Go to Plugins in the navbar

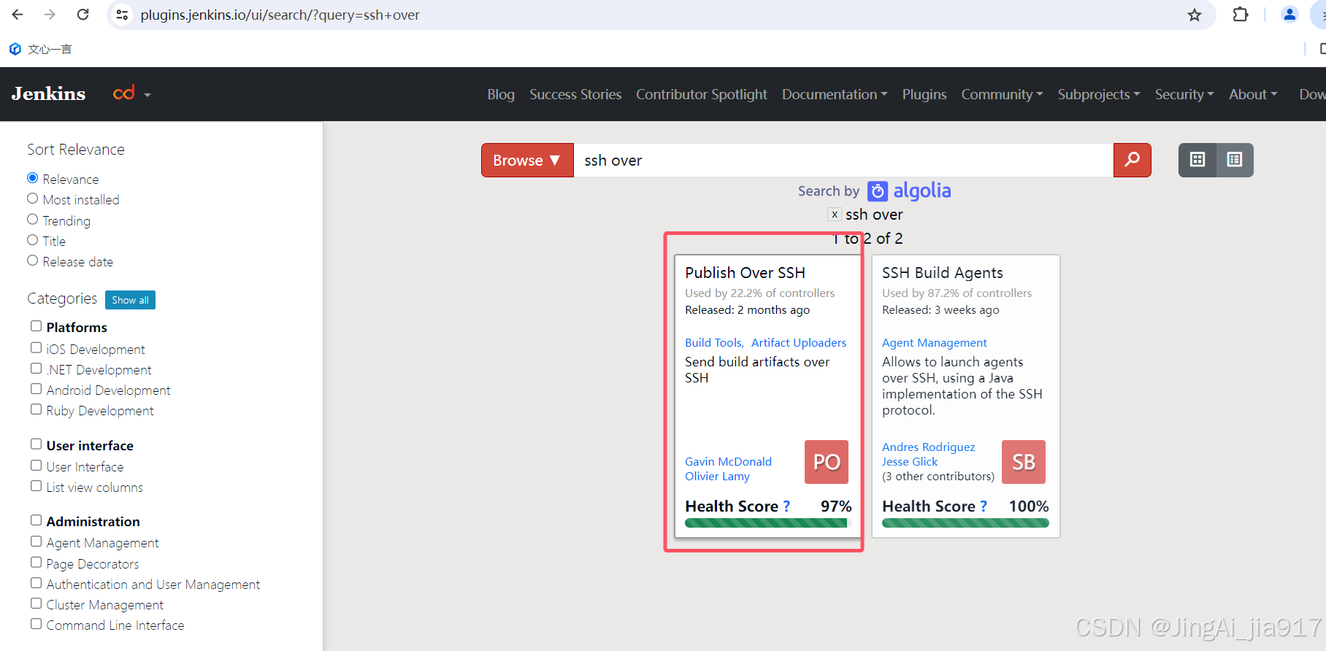point(924,94)
